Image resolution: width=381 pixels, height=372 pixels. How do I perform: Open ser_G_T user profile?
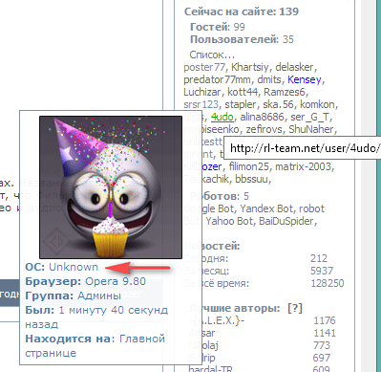click(309, 117)
